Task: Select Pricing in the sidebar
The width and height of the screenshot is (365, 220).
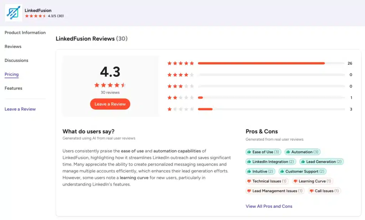Action: click(x=12, y=74)
